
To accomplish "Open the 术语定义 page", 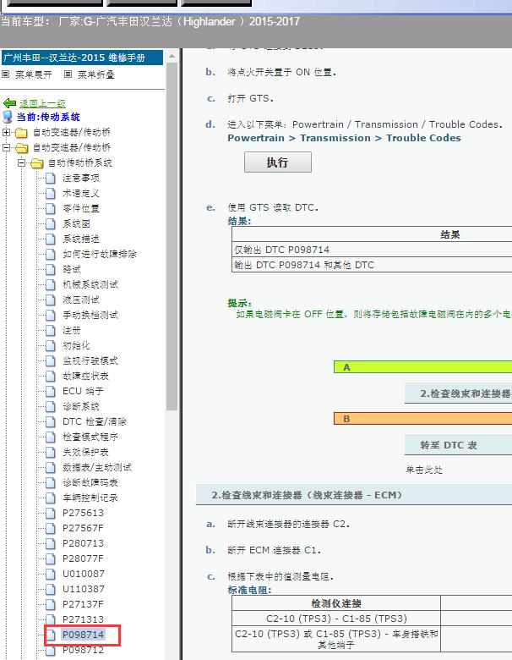I will click(x=81, y=193).
